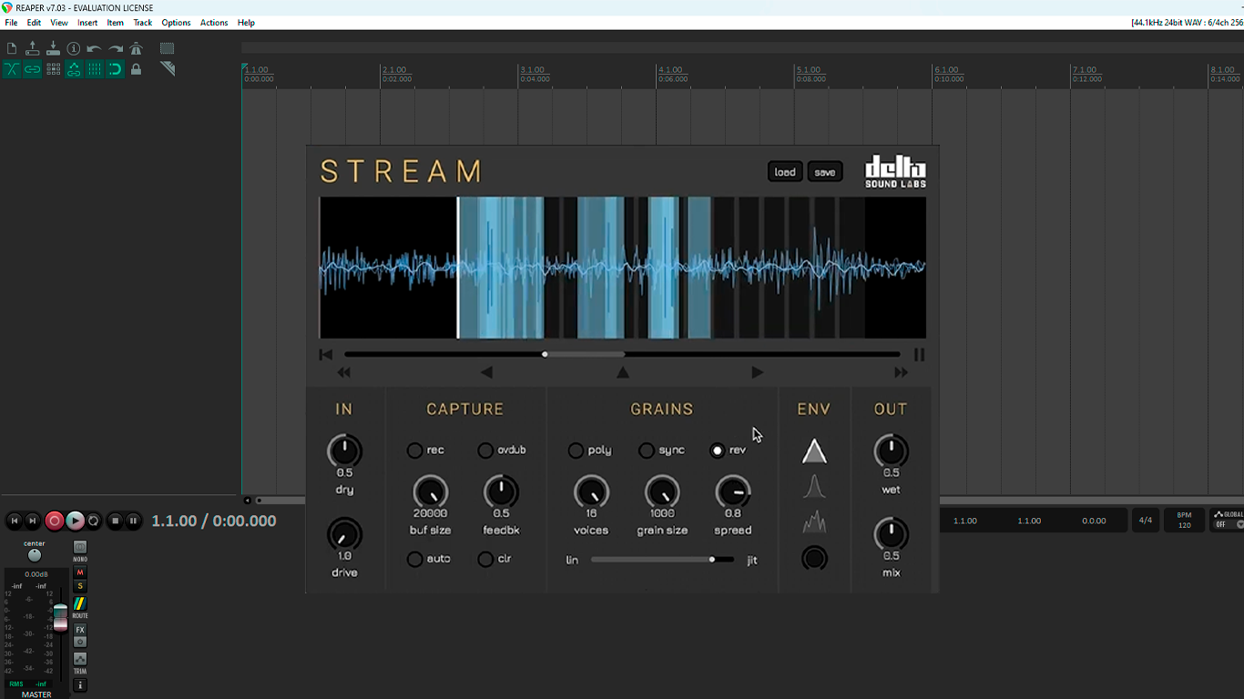Click the Delta Sound Labs logo
1244x699 pixels.
[x=895, y=172]
